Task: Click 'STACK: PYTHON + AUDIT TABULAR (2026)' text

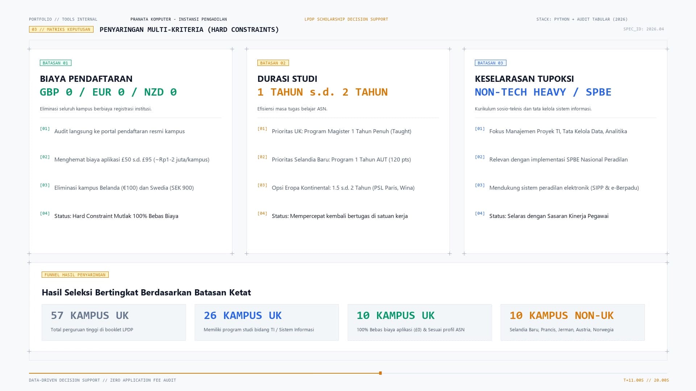Action: 582,19
